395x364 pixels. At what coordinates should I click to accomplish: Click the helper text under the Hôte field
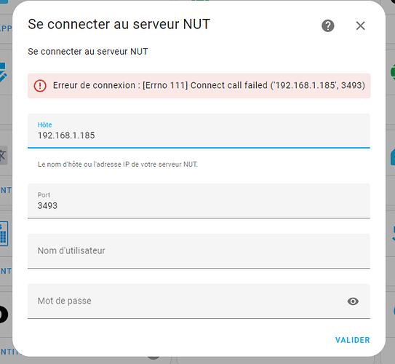[x=118, y=165]
